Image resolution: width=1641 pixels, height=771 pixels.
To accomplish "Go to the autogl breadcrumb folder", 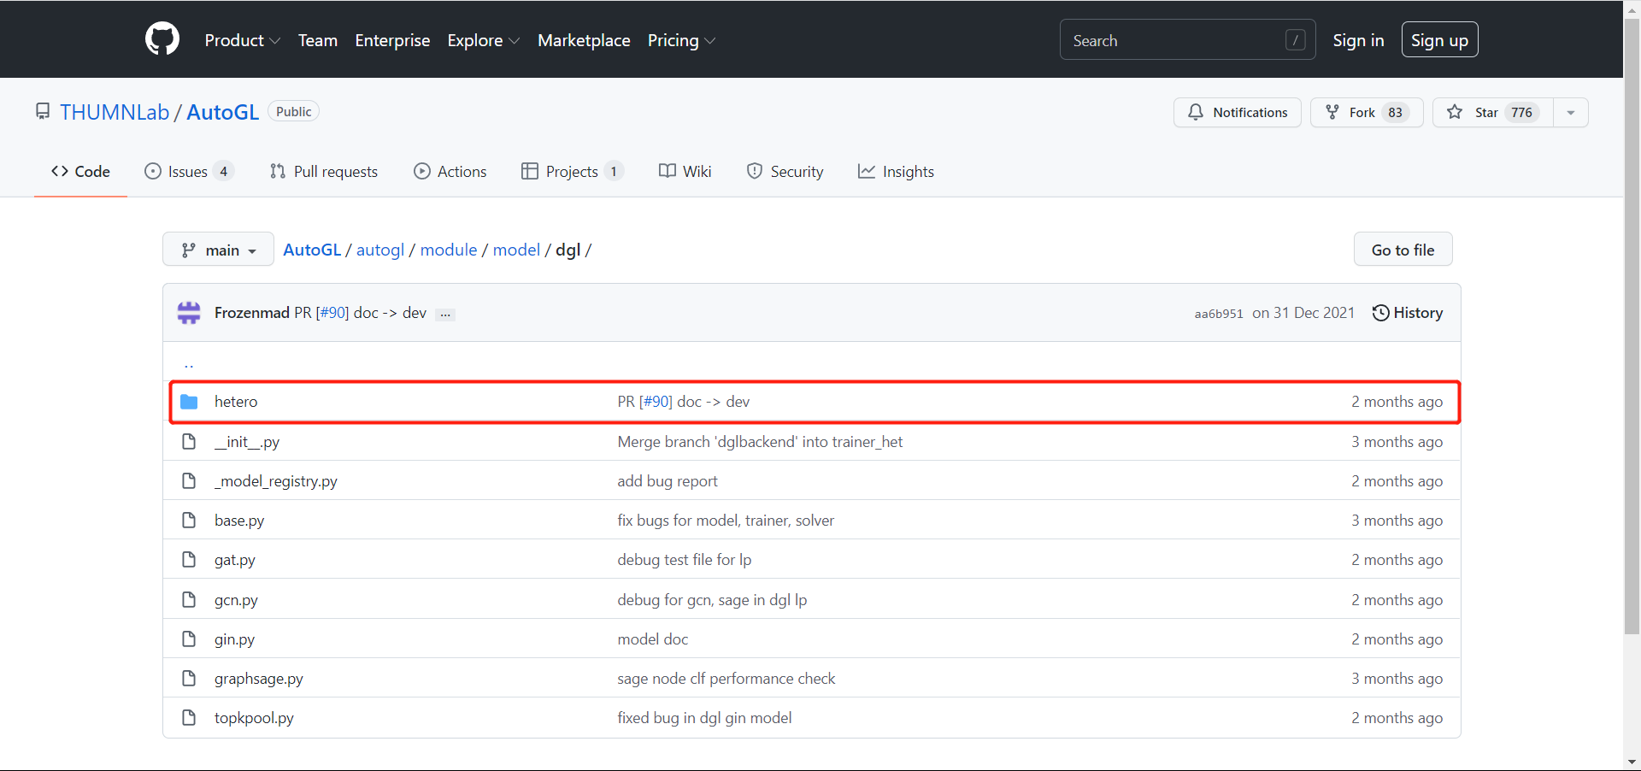I will pos(380,250).
